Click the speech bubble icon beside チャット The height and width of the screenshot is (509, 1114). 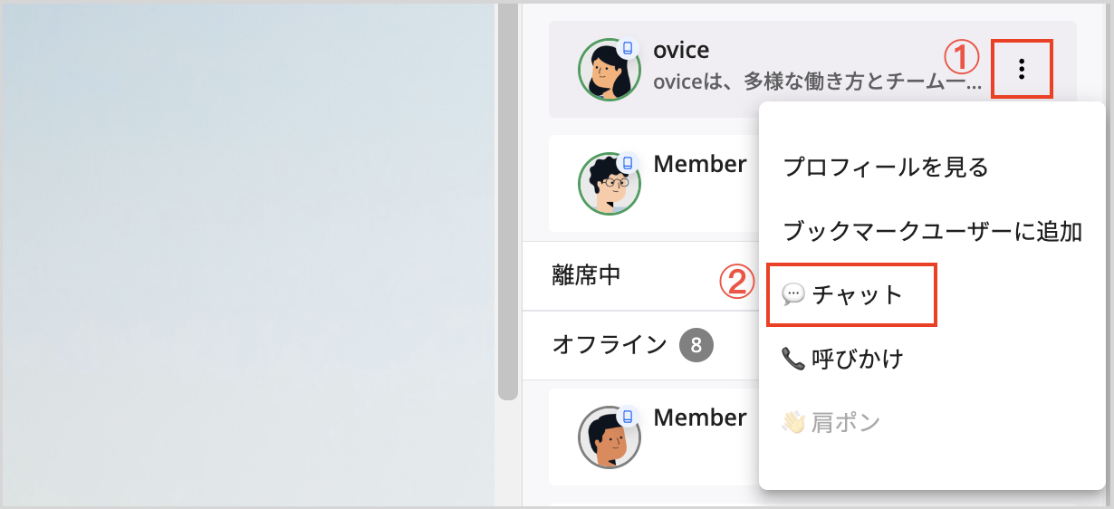[x=792, y=295]
